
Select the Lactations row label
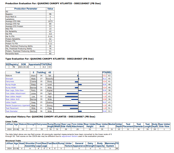10,19
